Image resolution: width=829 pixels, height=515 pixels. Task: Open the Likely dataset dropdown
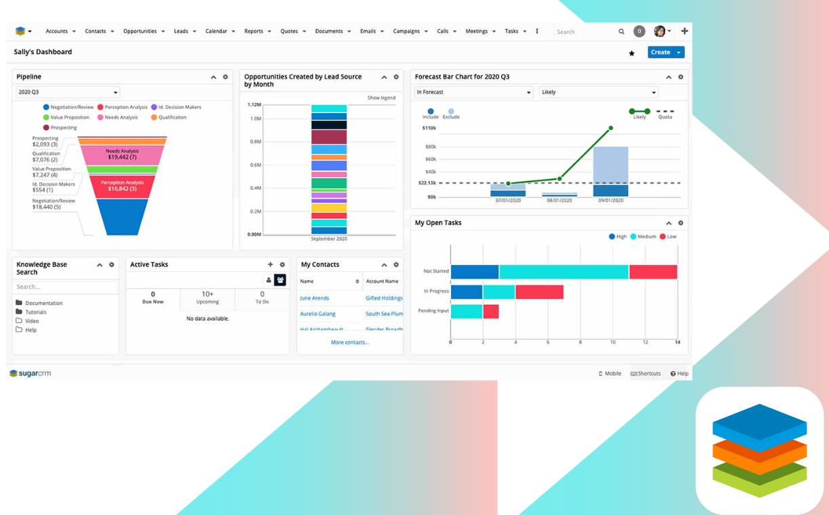point(599,92)
